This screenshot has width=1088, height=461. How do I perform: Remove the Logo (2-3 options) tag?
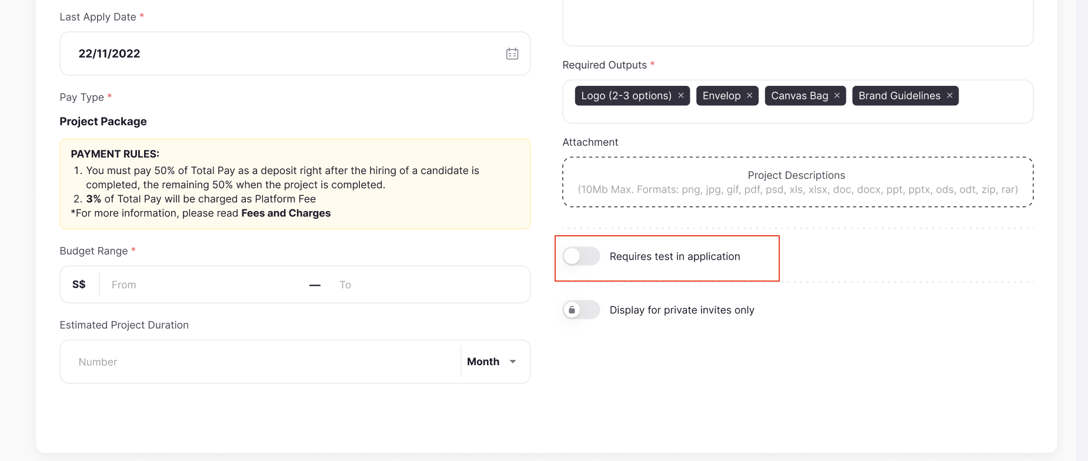tap(681, 95)
